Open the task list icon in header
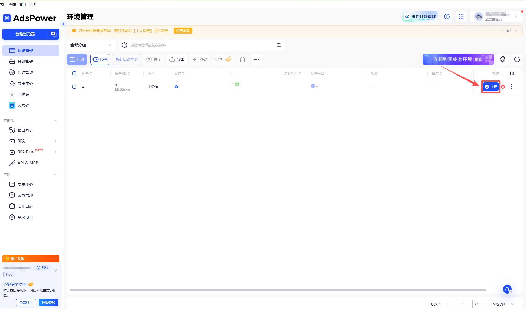The image size is (526, 310). coord(461,16)
